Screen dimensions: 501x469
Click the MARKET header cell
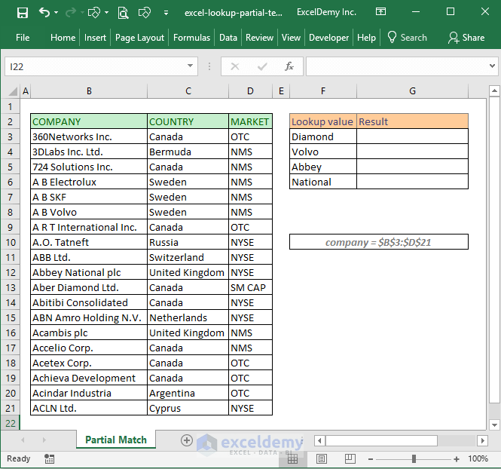click(250, 121)
